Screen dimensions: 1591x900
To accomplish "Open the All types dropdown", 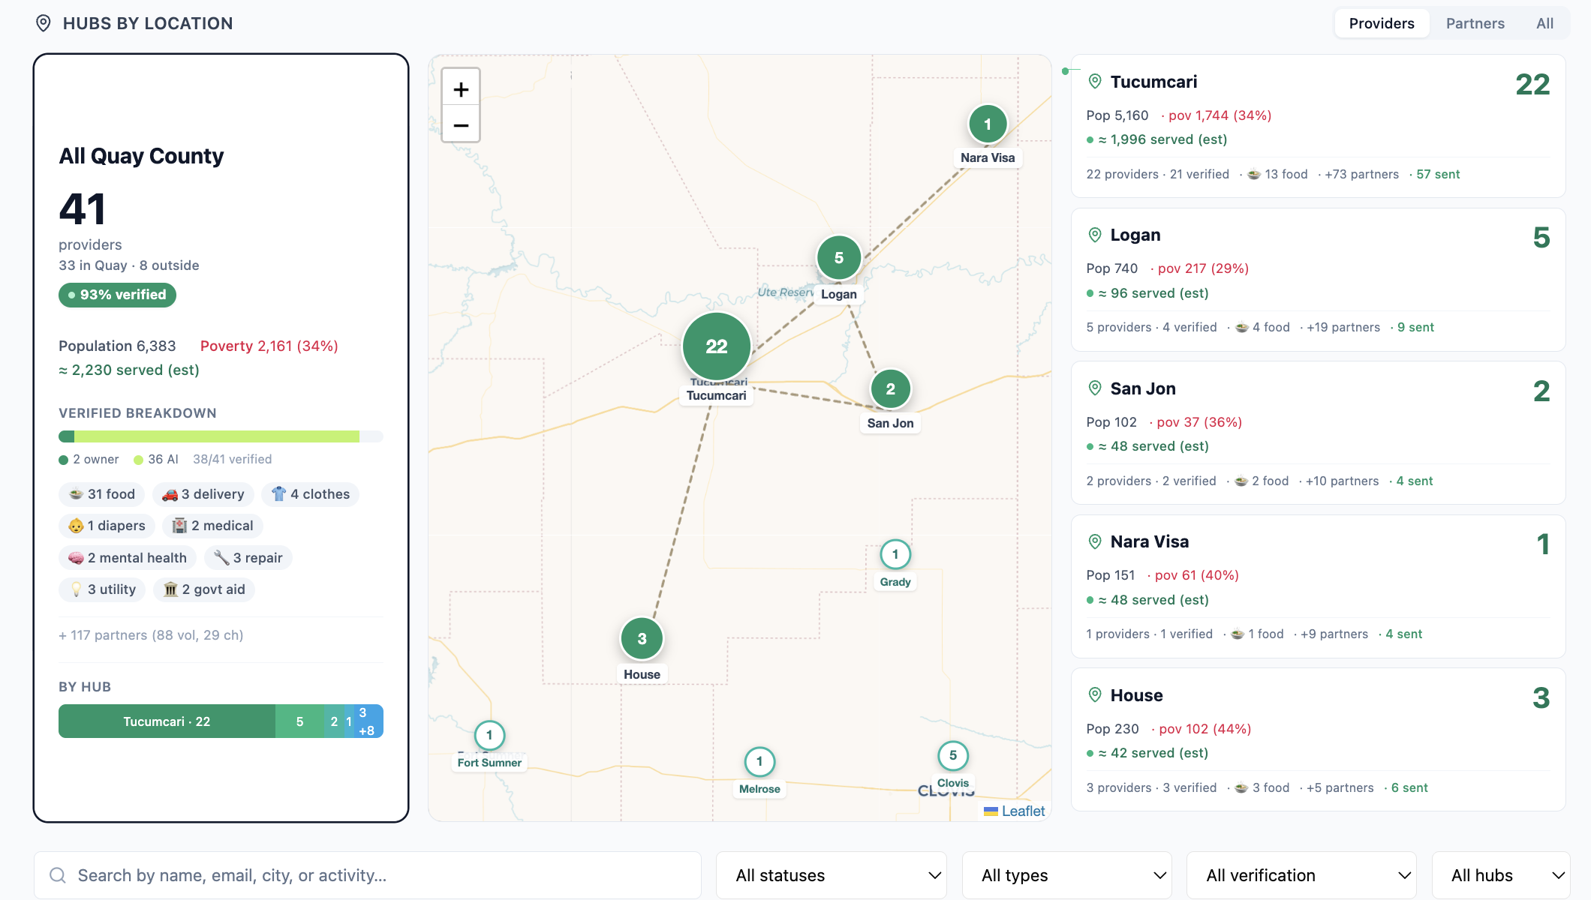I will tap(1066, 875).
